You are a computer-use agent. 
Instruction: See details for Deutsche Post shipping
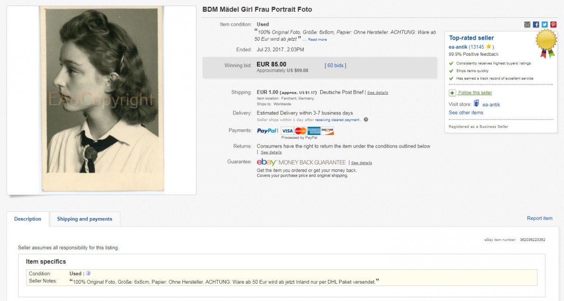pyautogui.click(x=377, y=93)
